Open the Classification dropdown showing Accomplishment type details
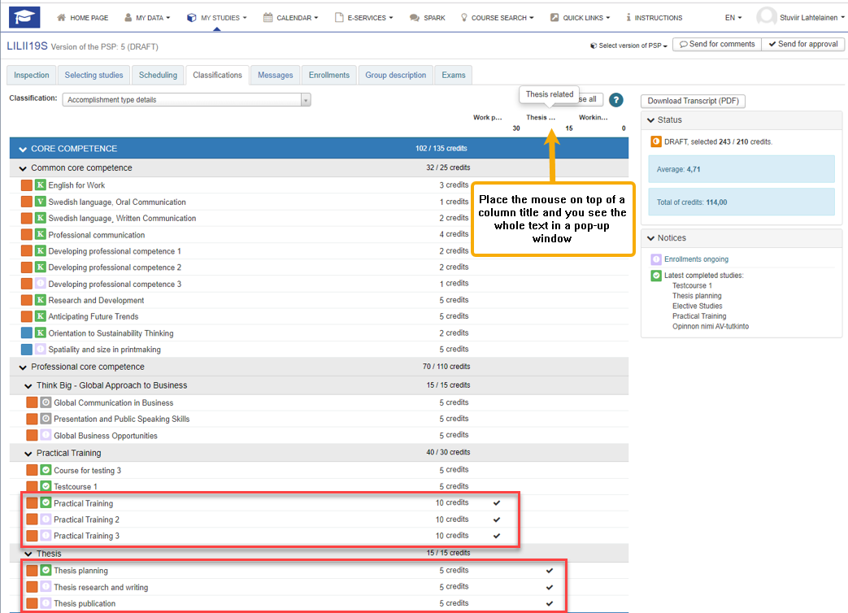 point(186,100)
